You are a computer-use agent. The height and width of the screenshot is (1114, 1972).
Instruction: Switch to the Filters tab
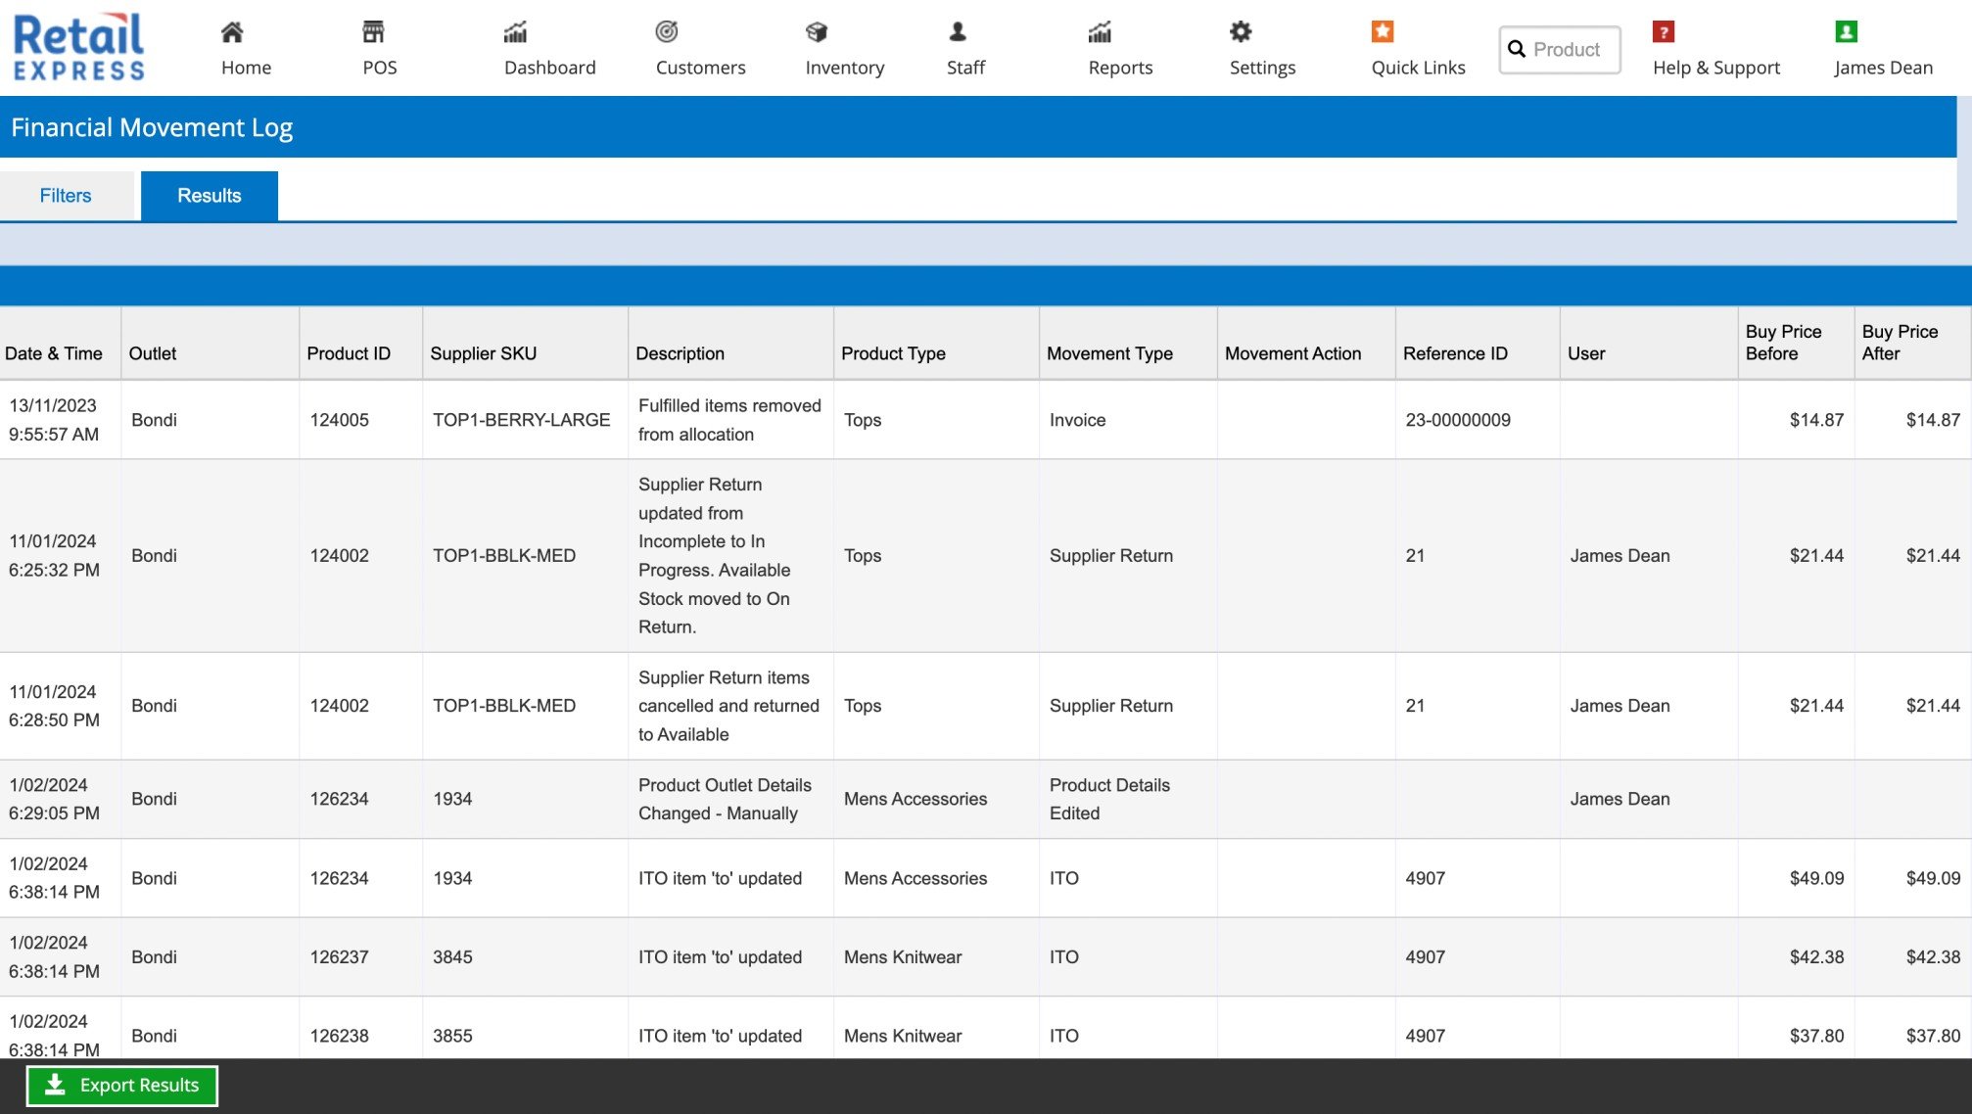[66, 196]
